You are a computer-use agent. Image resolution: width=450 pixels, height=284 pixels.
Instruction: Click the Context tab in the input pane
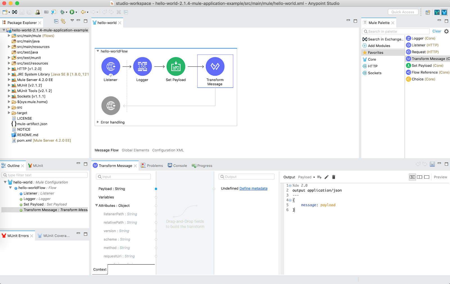[100, 270]
